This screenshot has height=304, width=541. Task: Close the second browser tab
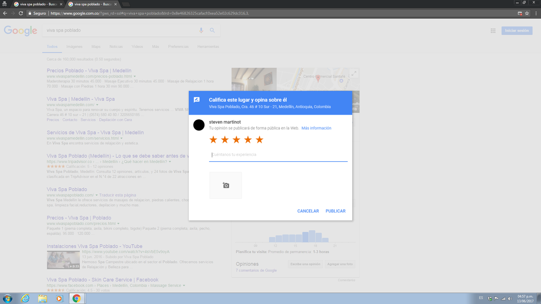pos(116,4)
